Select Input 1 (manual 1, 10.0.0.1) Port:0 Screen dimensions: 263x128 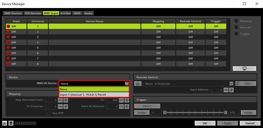94,95
